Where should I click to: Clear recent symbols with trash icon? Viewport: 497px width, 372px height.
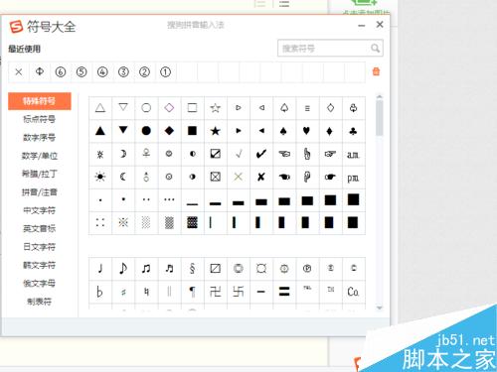click(376, 71)
